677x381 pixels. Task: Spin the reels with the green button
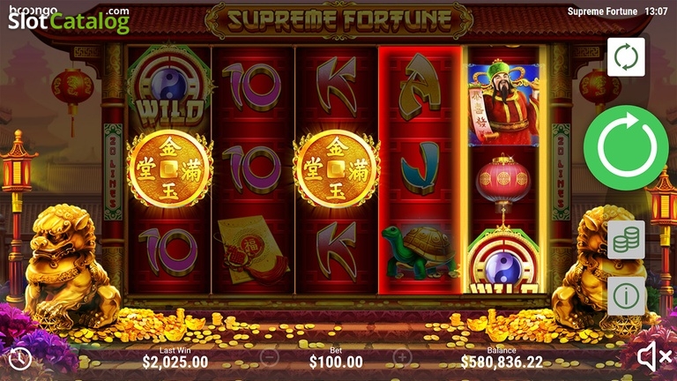click(626, 148)
